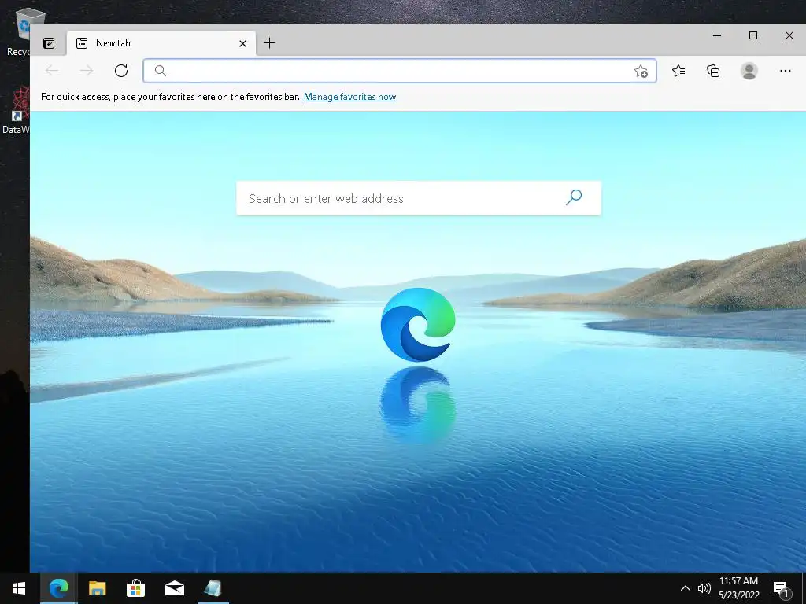The width and height of the screenshot is (806, 604).
Task: Select the New tab tab
Action: [x=161, y=43]
